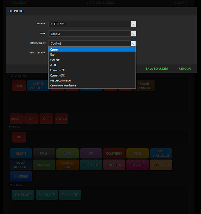Image resolution: width=201 pixels, height=214 pixels.
Task: Go to the Suivant scene link
Action: pos(181,3)
